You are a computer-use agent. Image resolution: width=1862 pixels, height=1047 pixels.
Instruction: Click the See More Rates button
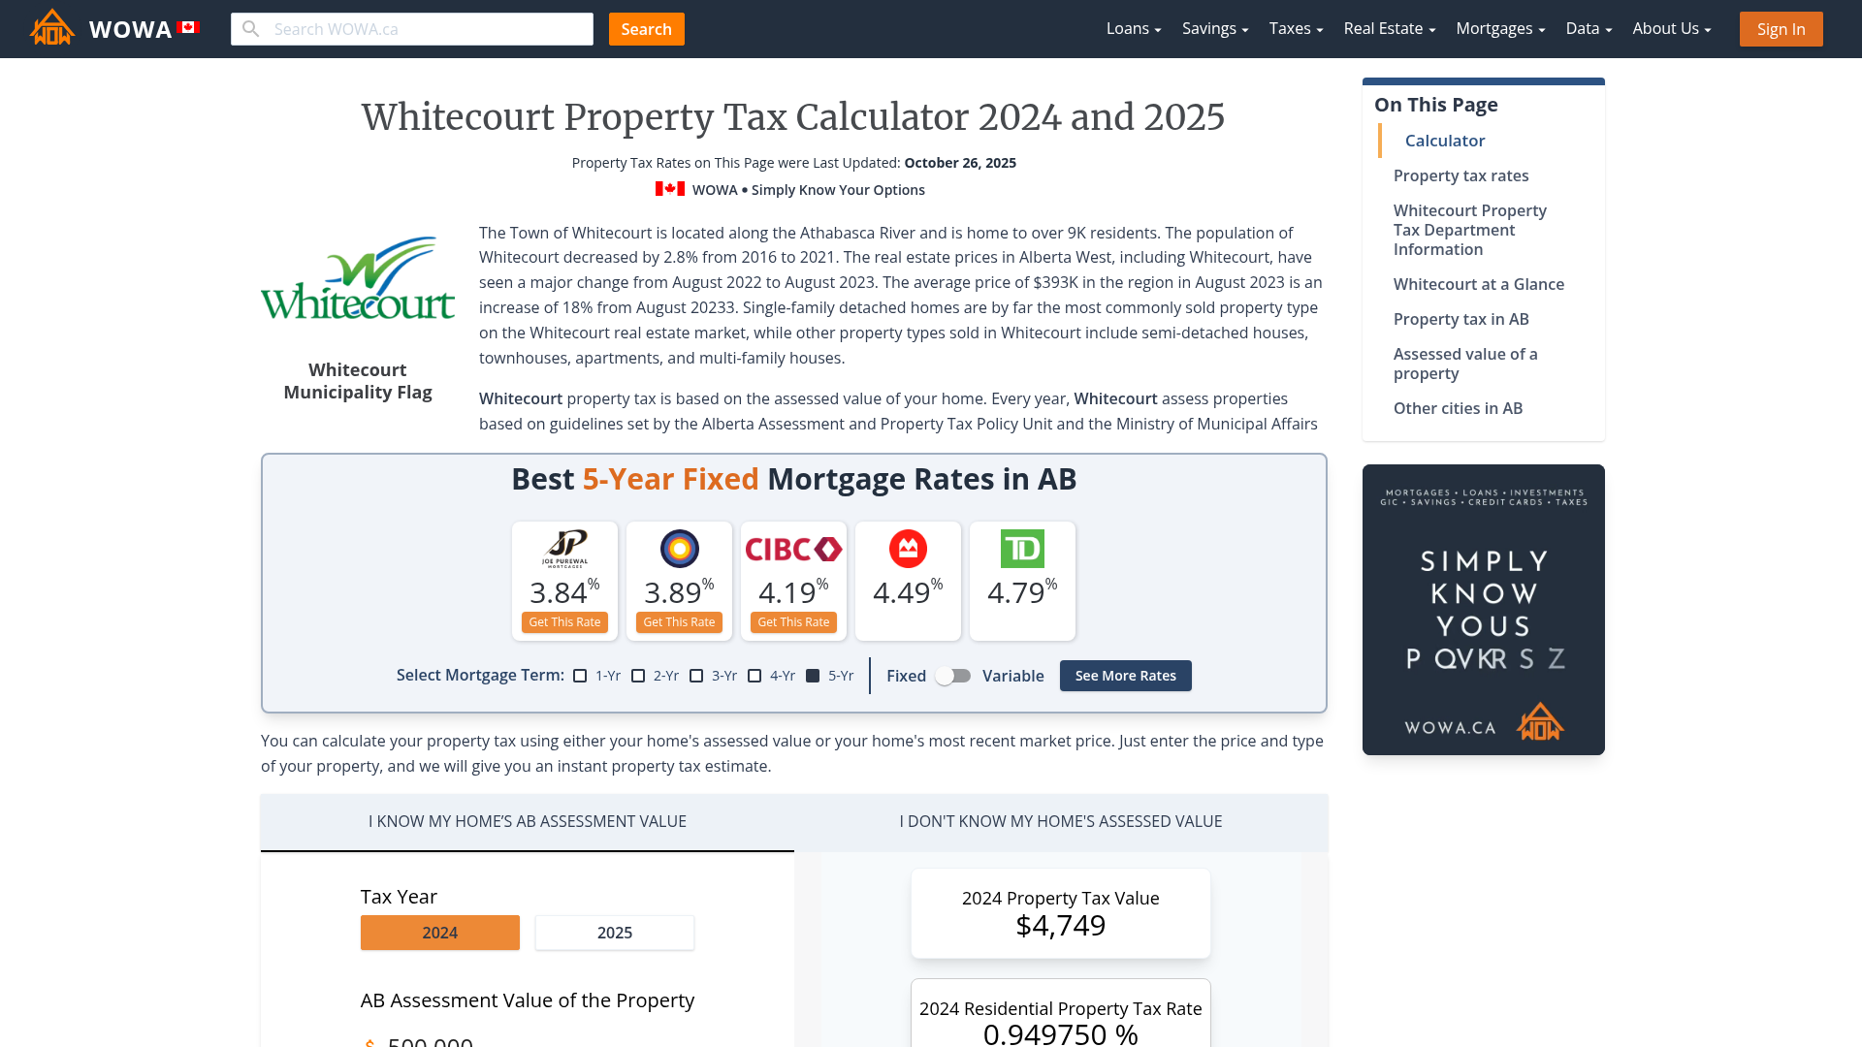click(x=1125, y=676)
